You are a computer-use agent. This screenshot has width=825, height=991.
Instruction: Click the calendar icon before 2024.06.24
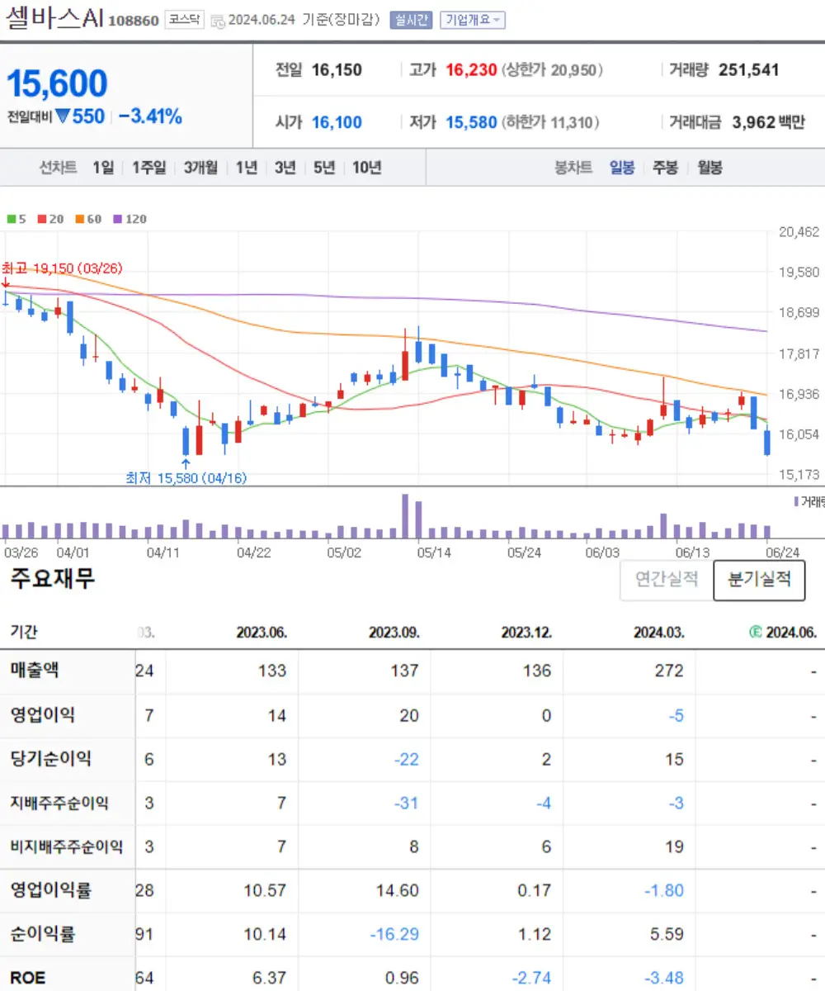[217, 21]
